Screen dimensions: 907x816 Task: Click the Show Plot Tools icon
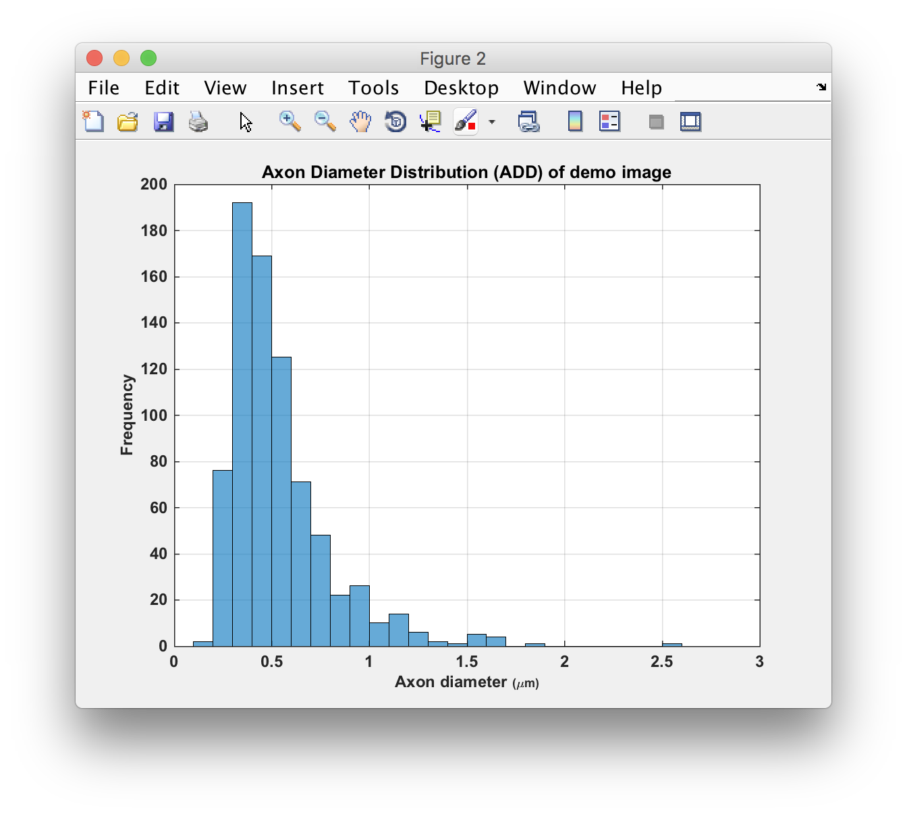(690, 122)
